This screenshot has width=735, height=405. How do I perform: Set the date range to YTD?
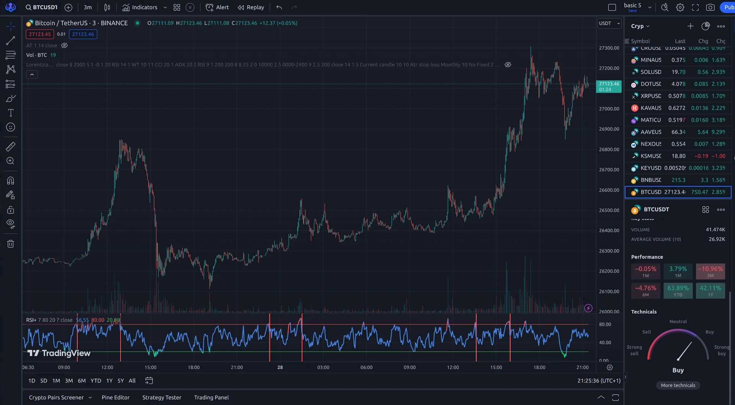pyautogui.click(x=96, y=381)
